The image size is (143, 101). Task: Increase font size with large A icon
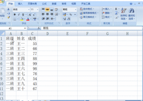point(30,14)
